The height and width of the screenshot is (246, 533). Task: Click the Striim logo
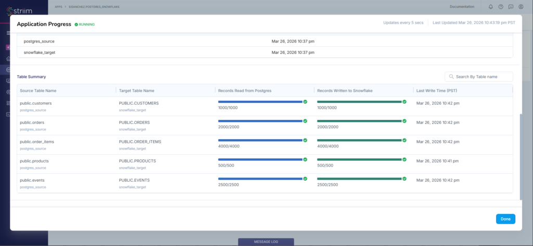click(20, 10)
